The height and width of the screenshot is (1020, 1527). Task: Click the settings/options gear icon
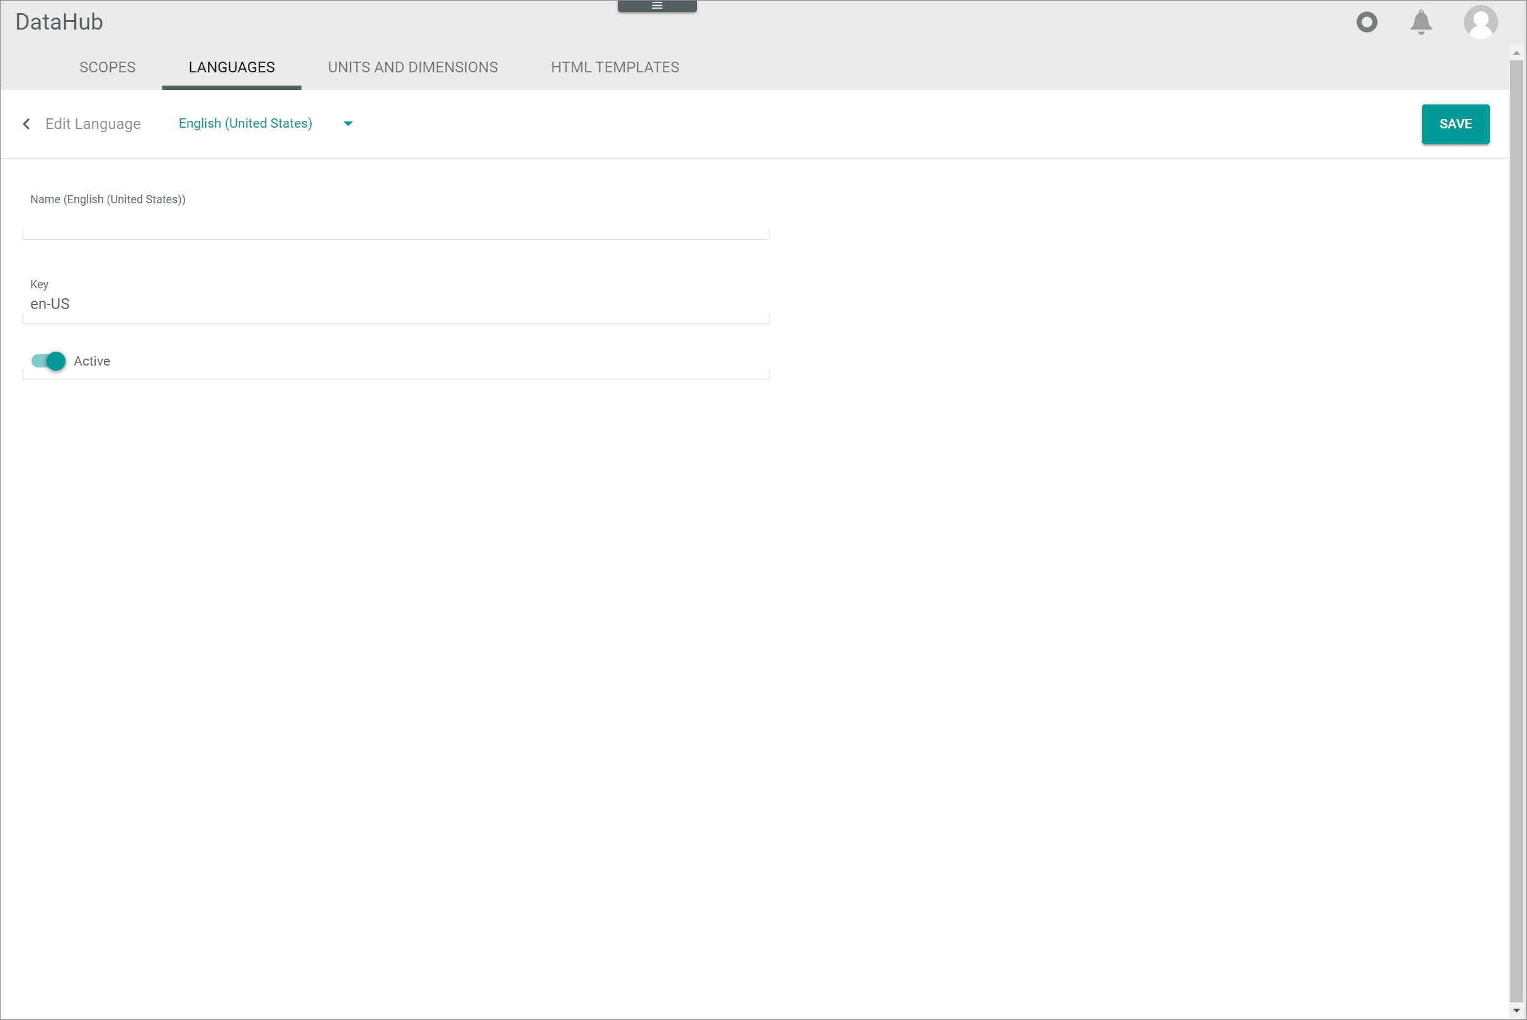click(x=1366, y=21)
